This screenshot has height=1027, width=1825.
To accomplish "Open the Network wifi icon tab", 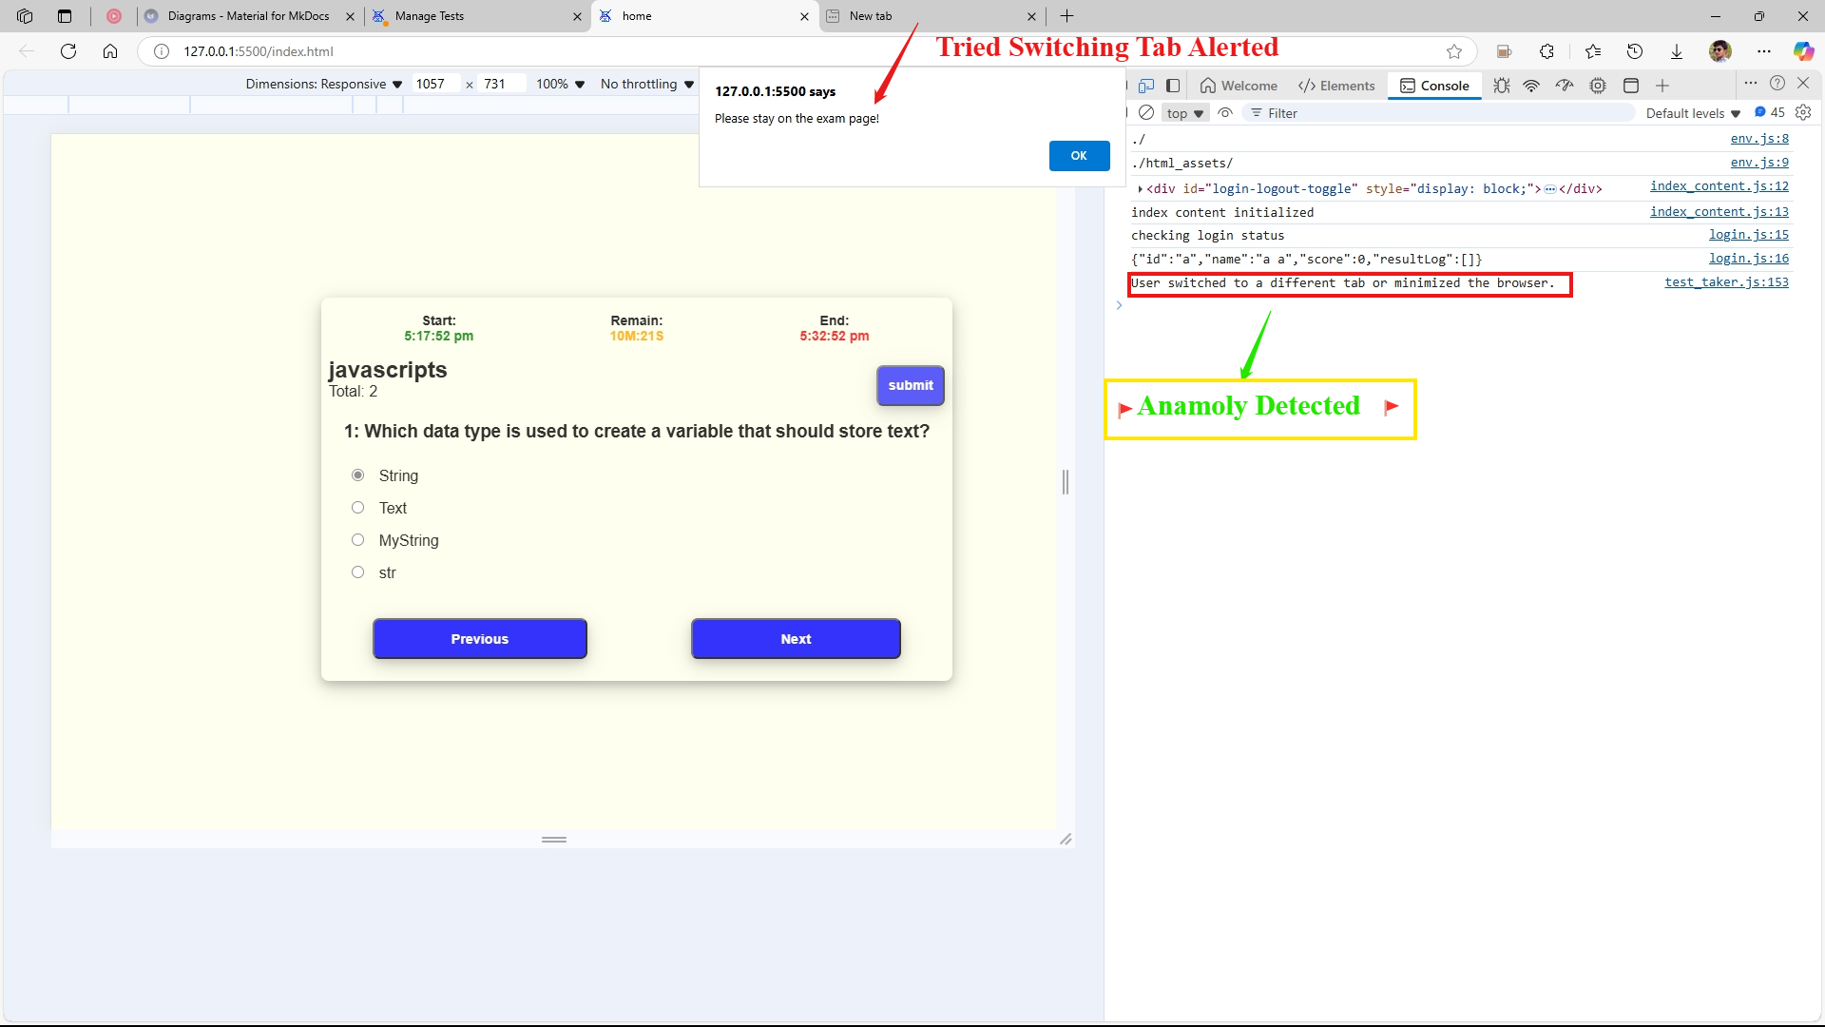I will tap(1531, 86).
